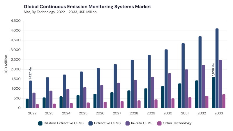Click the 2031 x-axis label
The width and height of the screenshot is (233, 131).
pyautogui.click(x=185, y=113)
